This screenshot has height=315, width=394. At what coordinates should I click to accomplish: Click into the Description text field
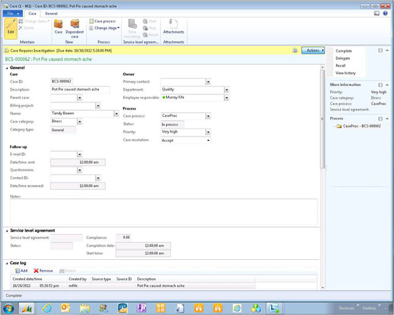tap(80, 89)
